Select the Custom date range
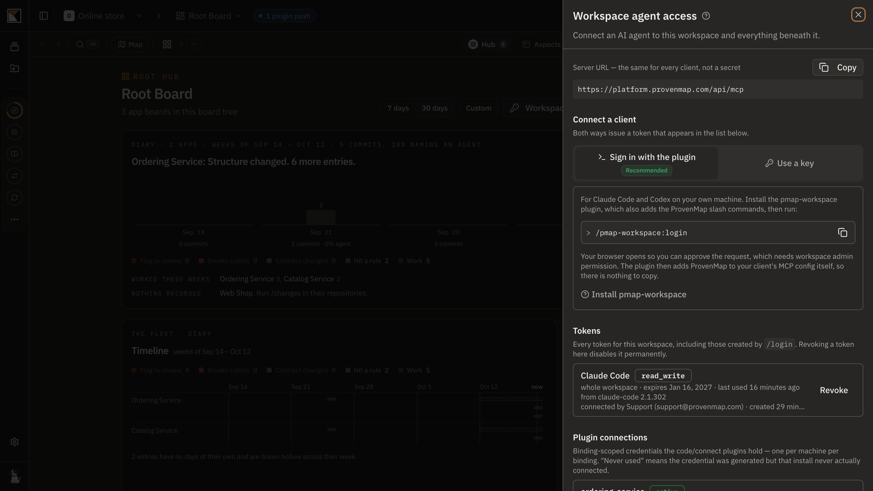This screenshot has height=491, width=873. pos(478,108)
